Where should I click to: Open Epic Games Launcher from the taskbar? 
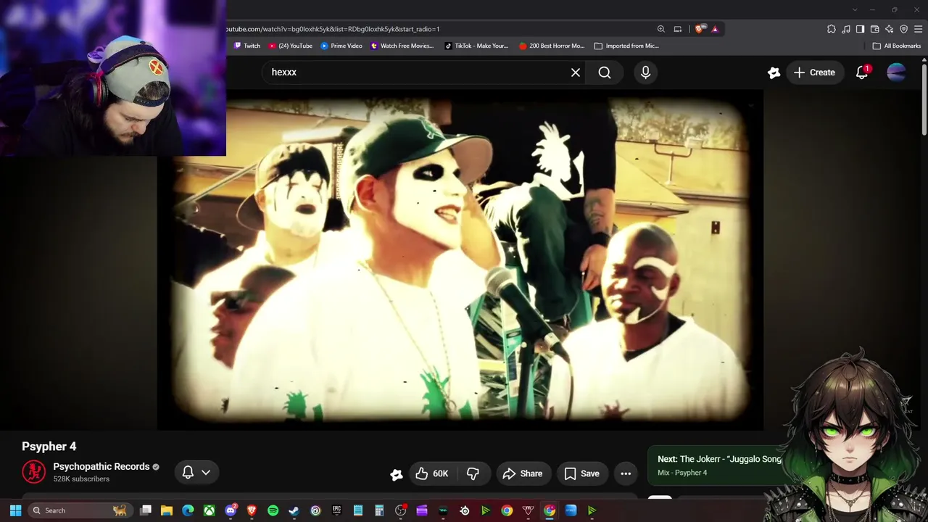tap(336, 510)
